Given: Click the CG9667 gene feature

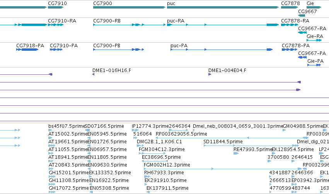Looking at the screenshot, I should click(302, 15).
